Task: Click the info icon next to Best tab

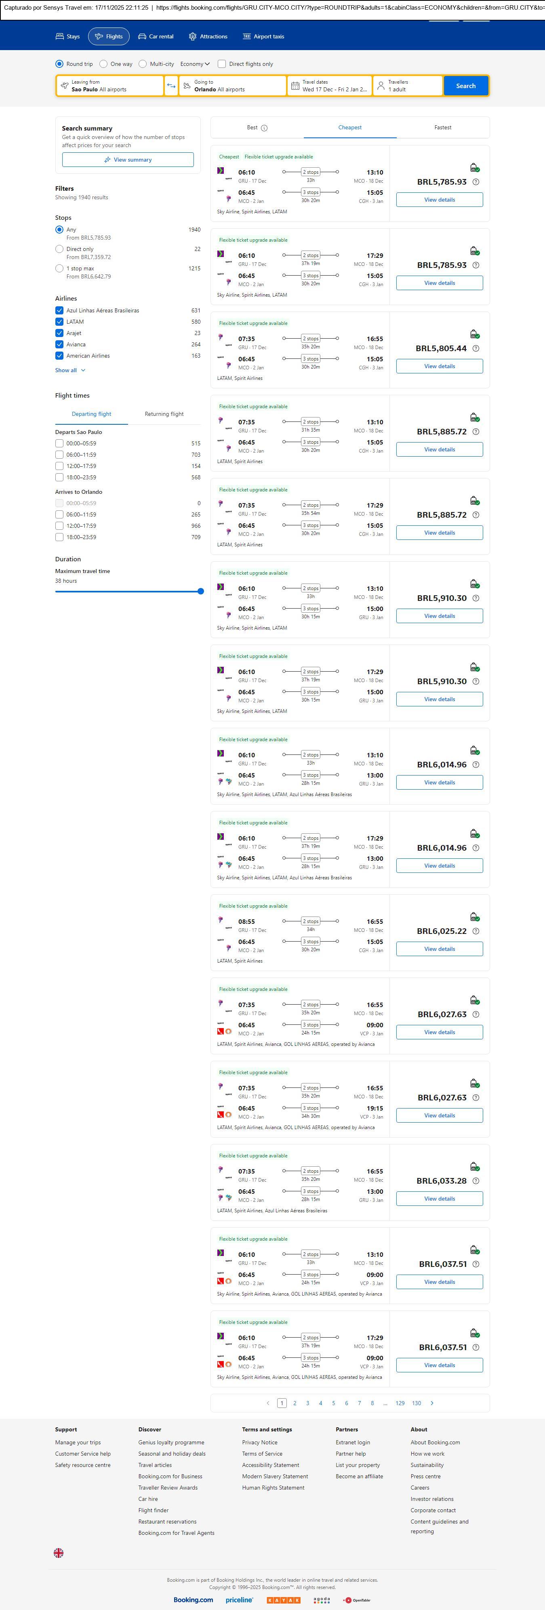Action: coord(264,128)
